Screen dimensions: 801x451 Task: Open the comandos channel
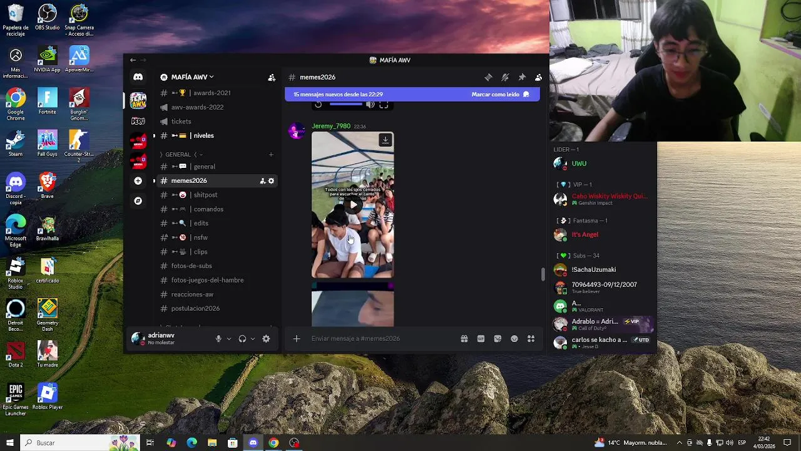point(216,209)
